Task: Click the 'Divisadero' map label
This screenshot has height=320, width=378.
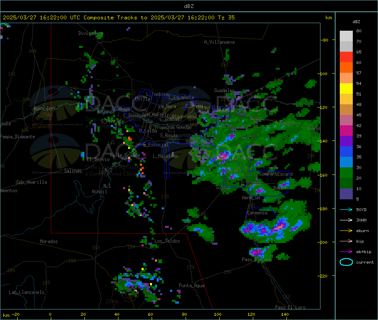Action: pos(91,33)
